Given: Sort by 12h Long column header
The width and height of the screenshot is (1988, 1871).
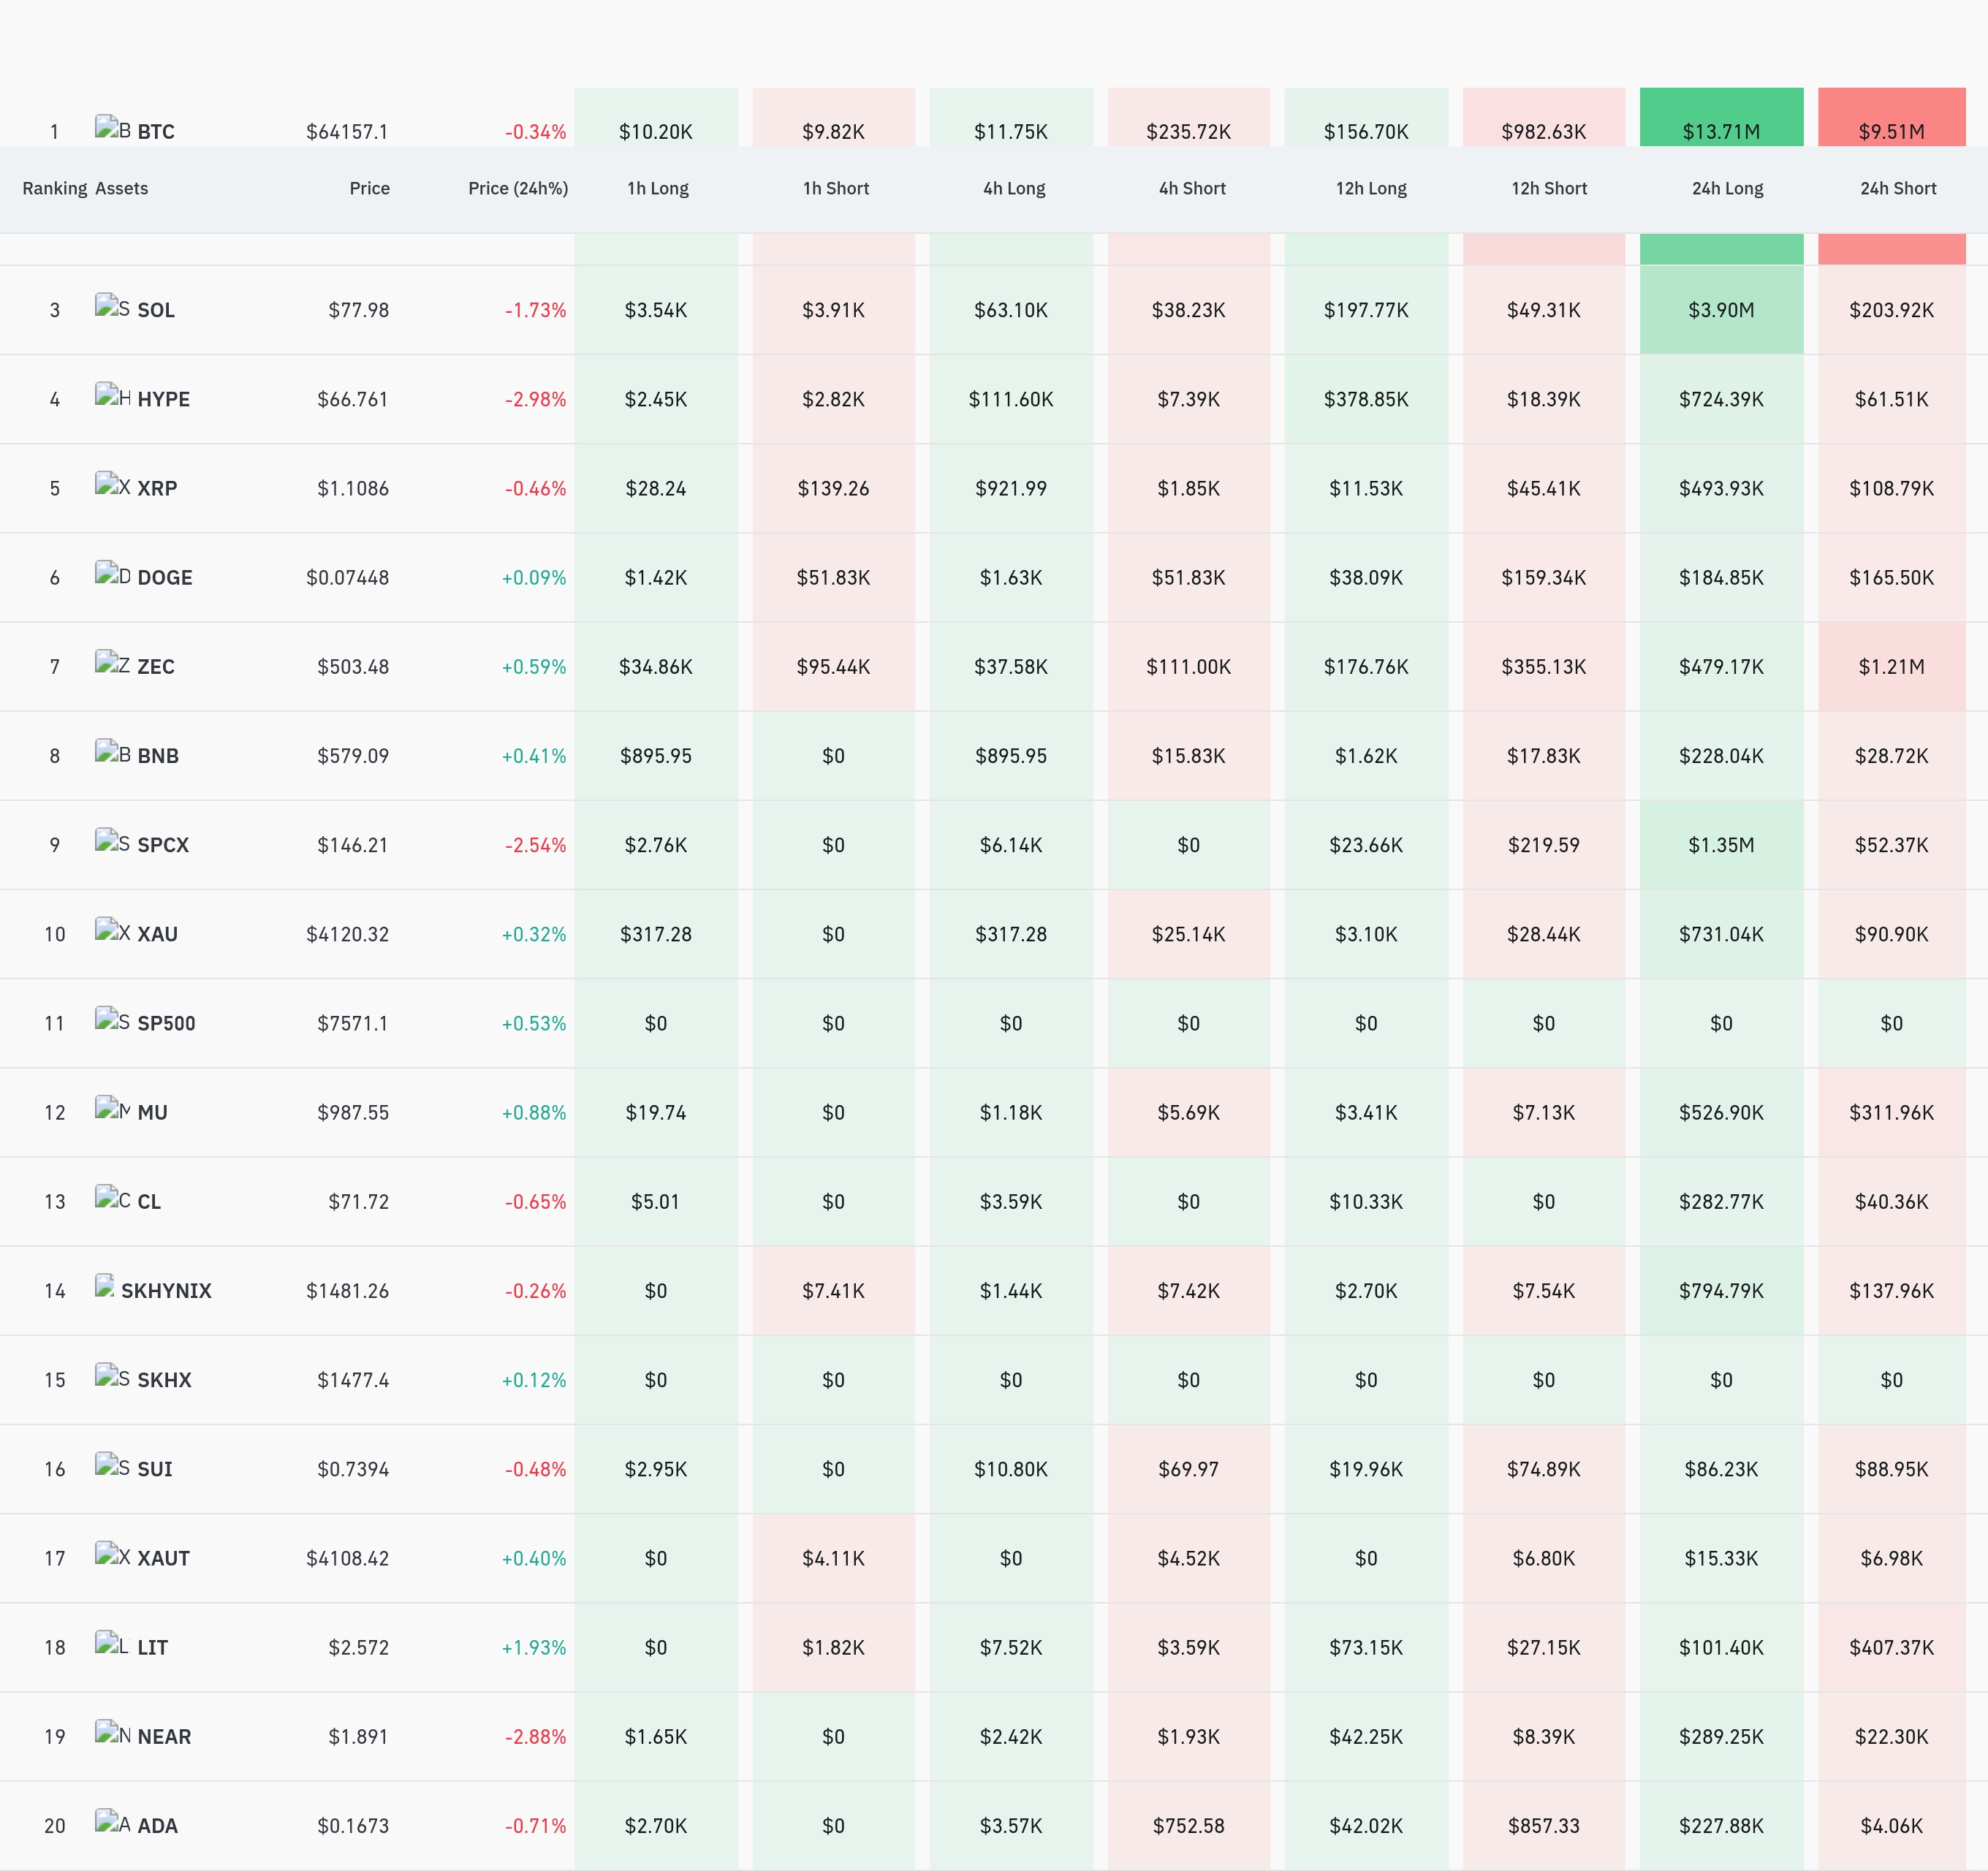Looking at the screenshot, I should [1371, 188].
